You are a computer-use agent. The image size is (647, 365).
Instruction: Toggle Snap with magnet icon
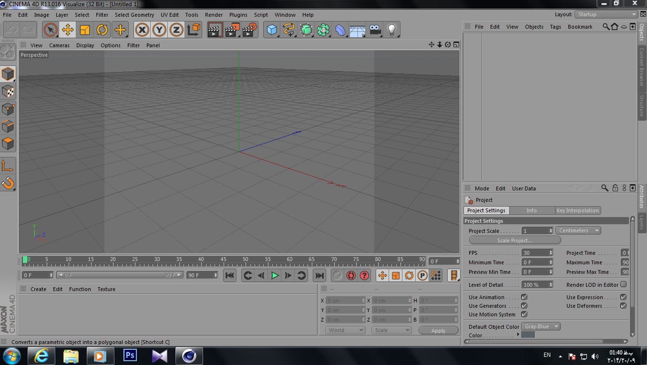click(x=8, y=183)
